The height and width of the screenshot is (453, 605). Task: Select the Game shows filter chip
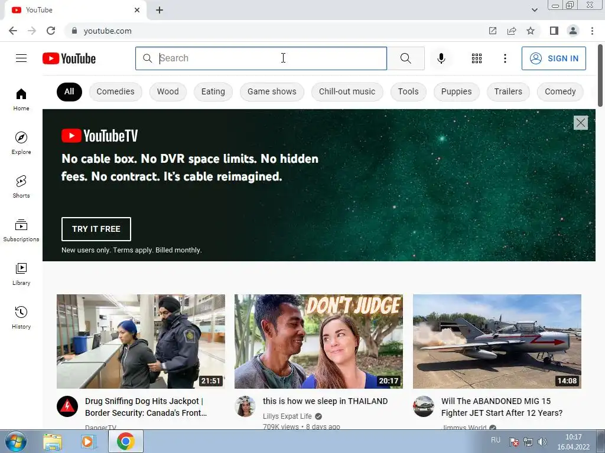pos(272,91)
